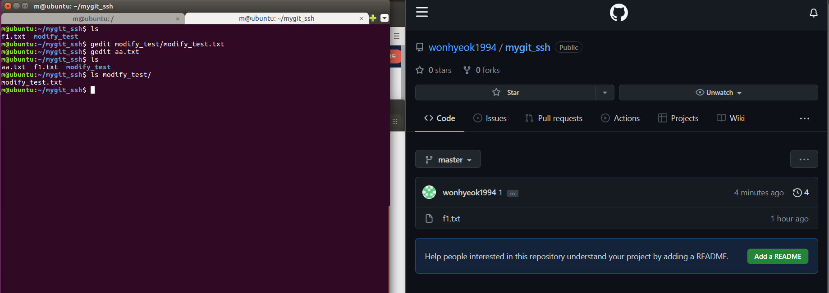View commit history with 4 commits

point(801,193)
